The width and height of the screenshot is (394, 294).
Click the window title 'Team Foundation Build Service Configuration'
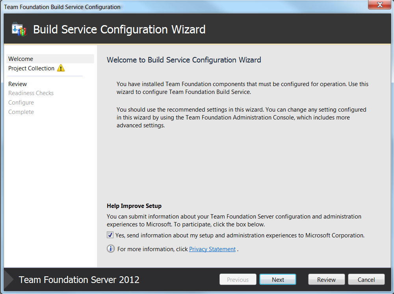[x=62, y=7]
